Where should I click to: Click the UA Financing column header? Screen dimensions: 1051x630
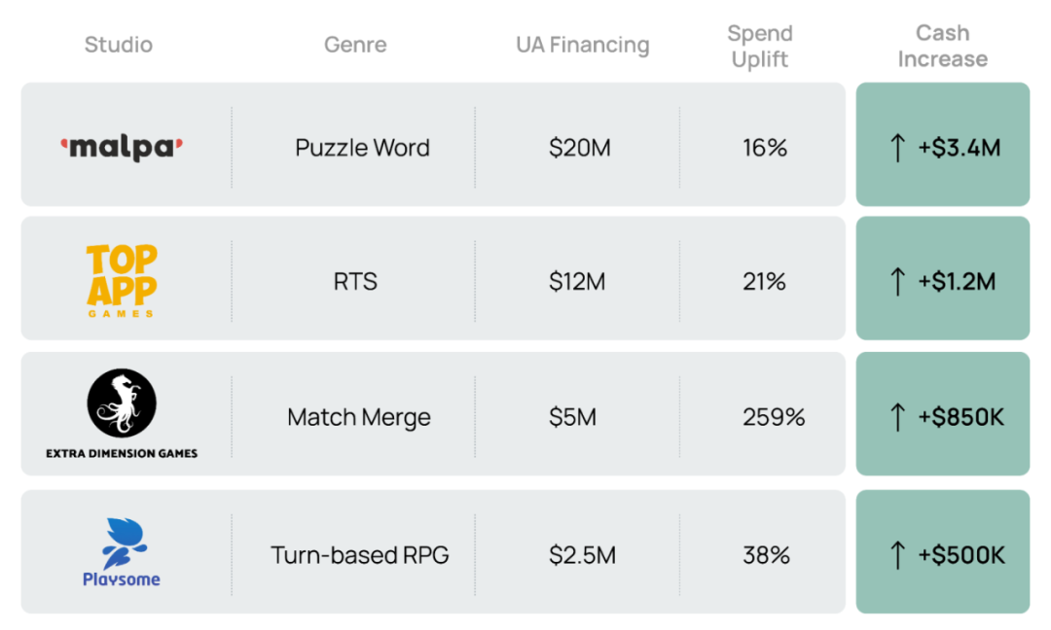(x=582, y=45)
